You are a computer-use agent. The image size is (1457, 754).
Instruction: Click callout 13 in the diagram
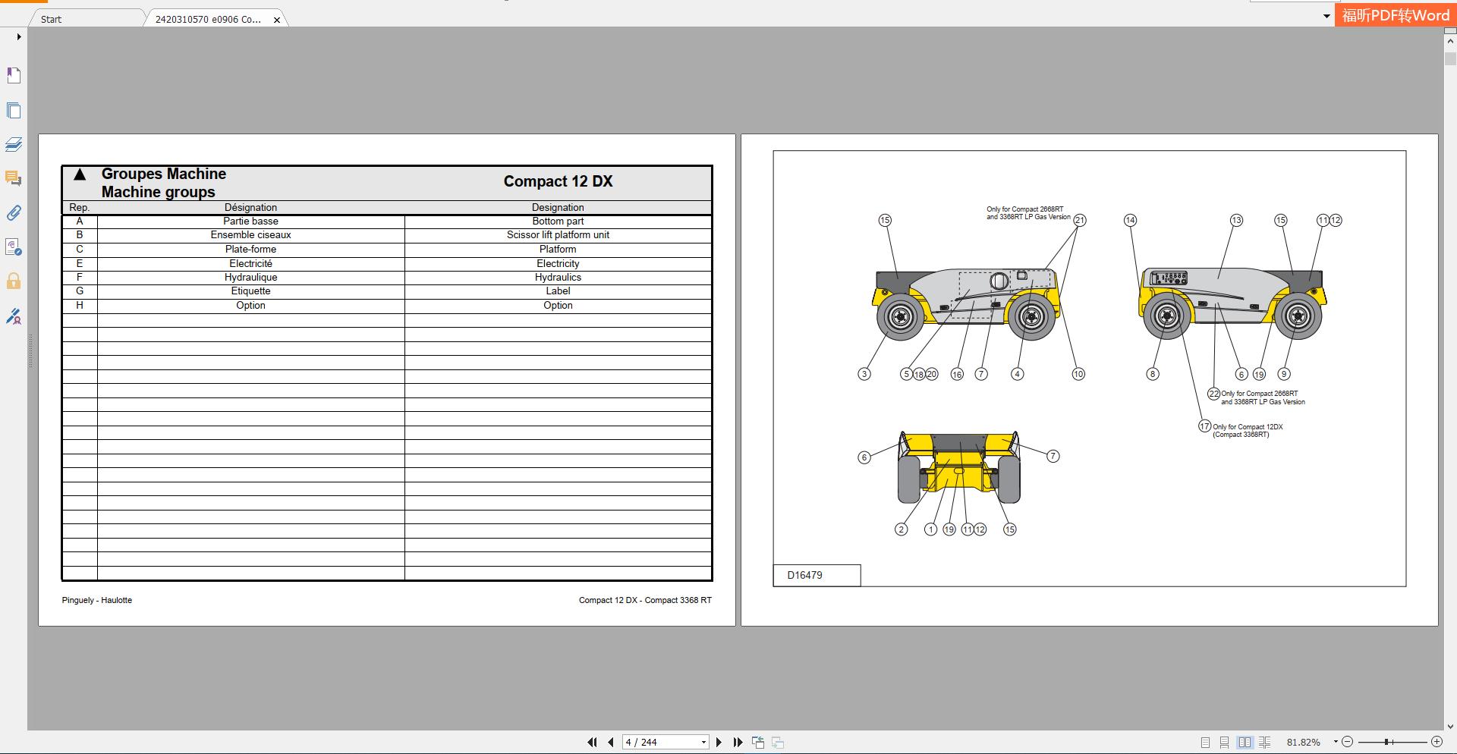point(1237,220)
